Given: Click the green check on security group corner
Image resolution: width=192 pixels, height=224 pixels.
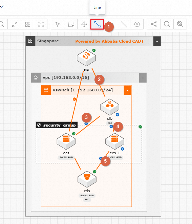Looking at the screenshot, I should click(140, 127).
